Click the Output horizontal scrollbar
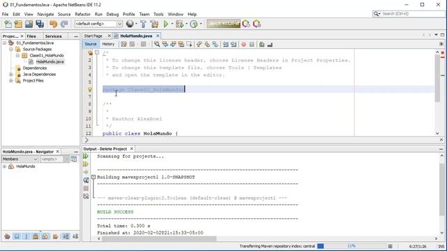 [x=159, y=238]
